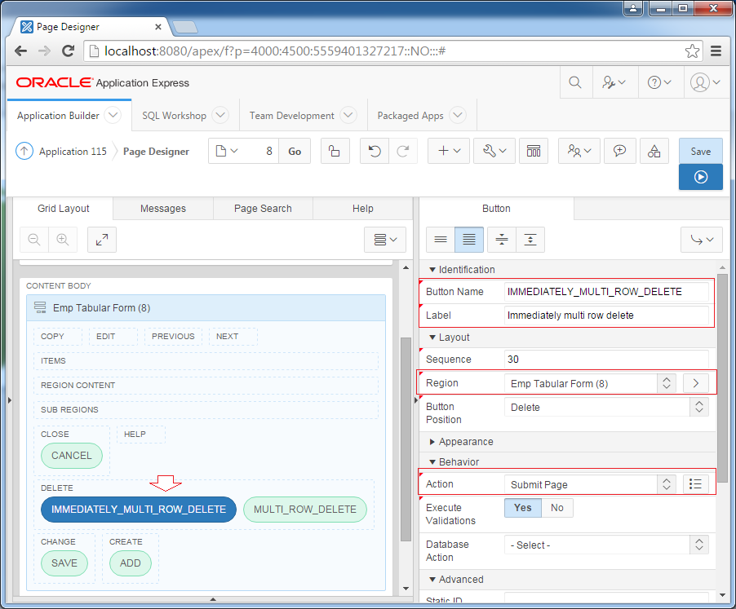The height and width of the screenshot is (609, 736).
Task: Open the page selector dropdown
Action: 227,151
